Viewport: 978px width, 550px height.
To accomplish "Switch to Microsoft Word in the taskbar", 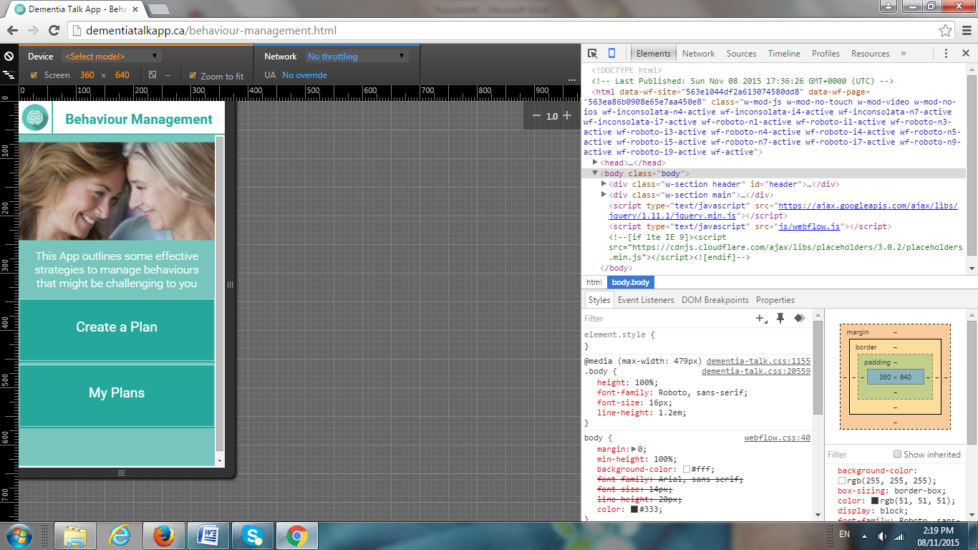I will (x=208, y=536).
